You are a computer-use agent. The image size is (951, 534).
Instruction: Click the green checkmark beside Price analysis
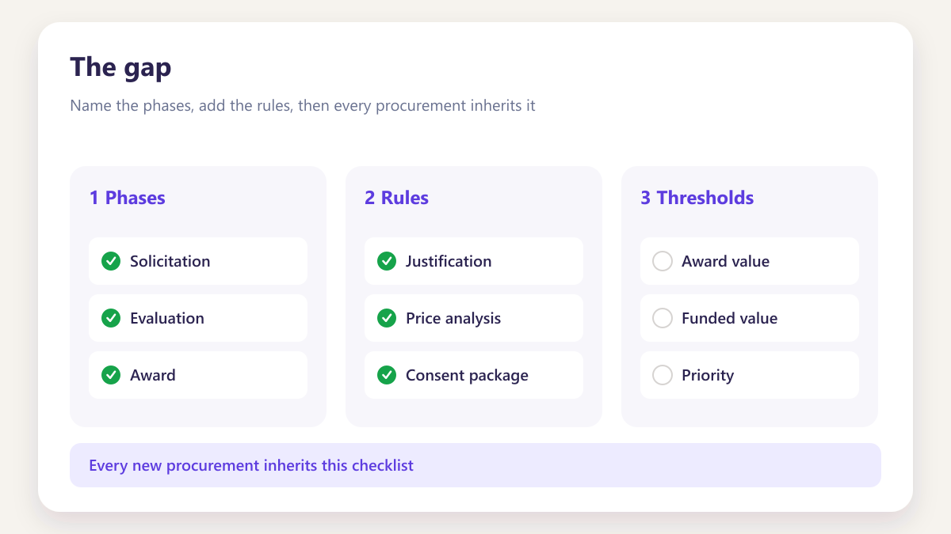(x=387, y=318)
